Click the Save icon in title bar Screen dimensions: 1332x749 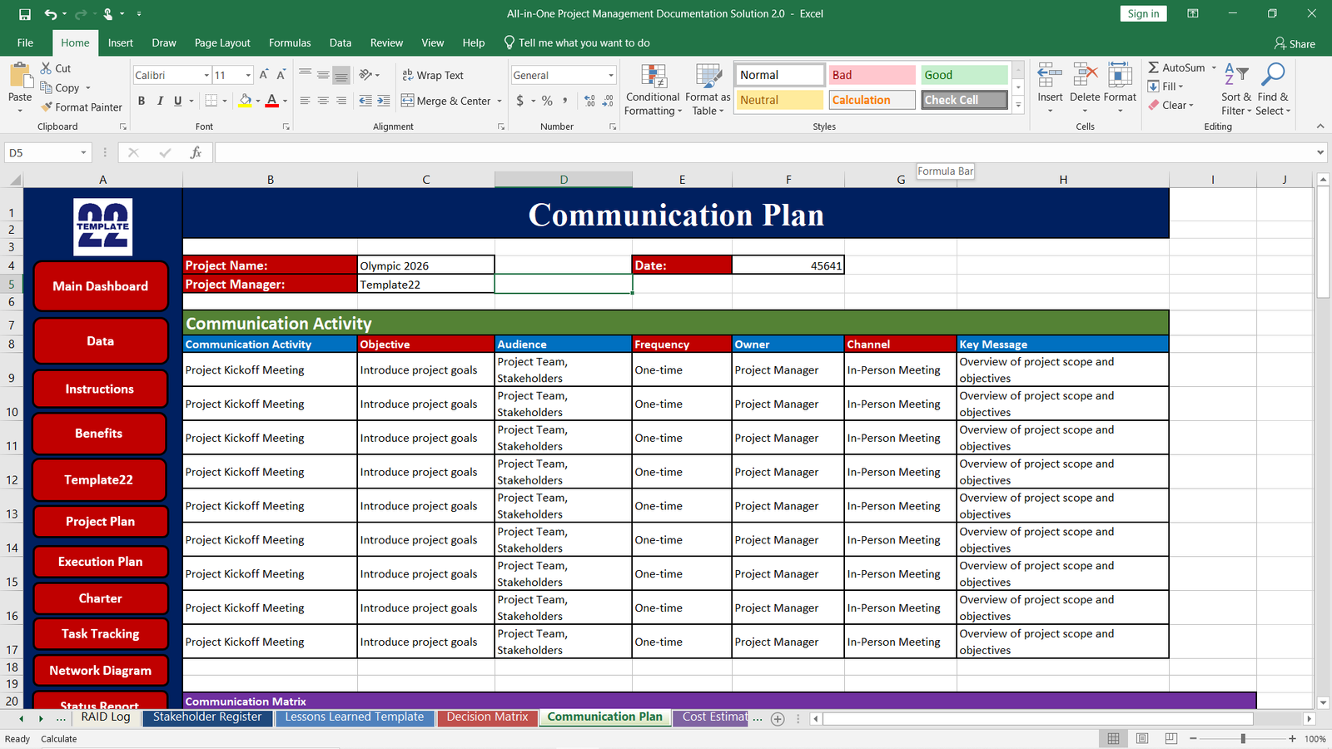pos(24,14)
